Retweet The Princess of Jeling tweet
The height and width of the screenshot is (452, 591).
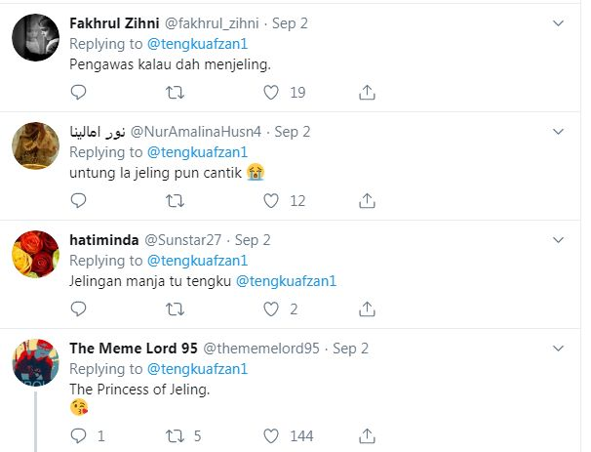point(175,436)
